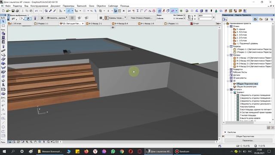
Task: Click the Open file icon
Action: 8,11
